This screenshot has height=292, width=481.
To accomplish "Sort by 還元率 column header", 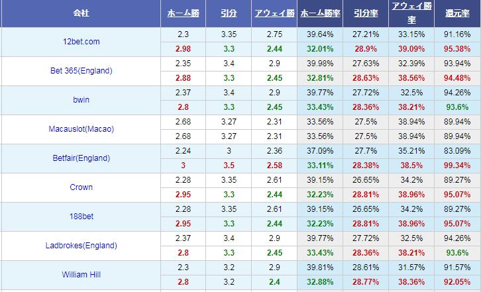I will (457, 13).
